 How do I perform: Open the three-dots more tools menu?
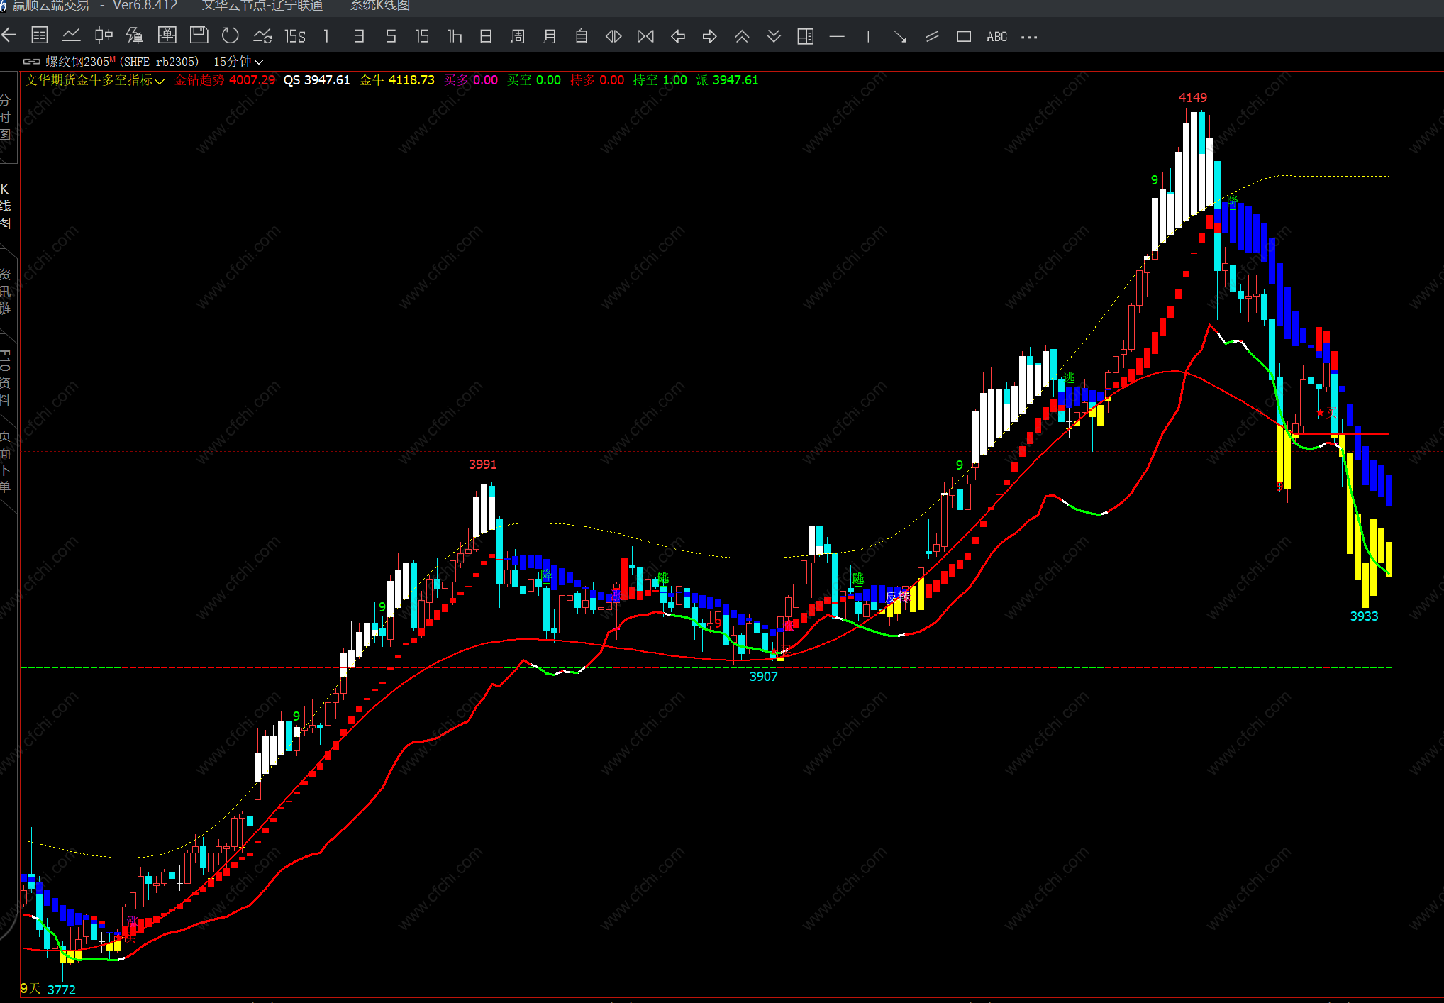[x=1029, y=37]
